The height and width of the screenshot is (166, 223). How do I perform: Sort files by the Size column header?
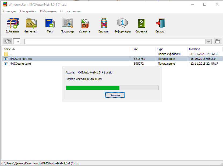click(143, 49)
